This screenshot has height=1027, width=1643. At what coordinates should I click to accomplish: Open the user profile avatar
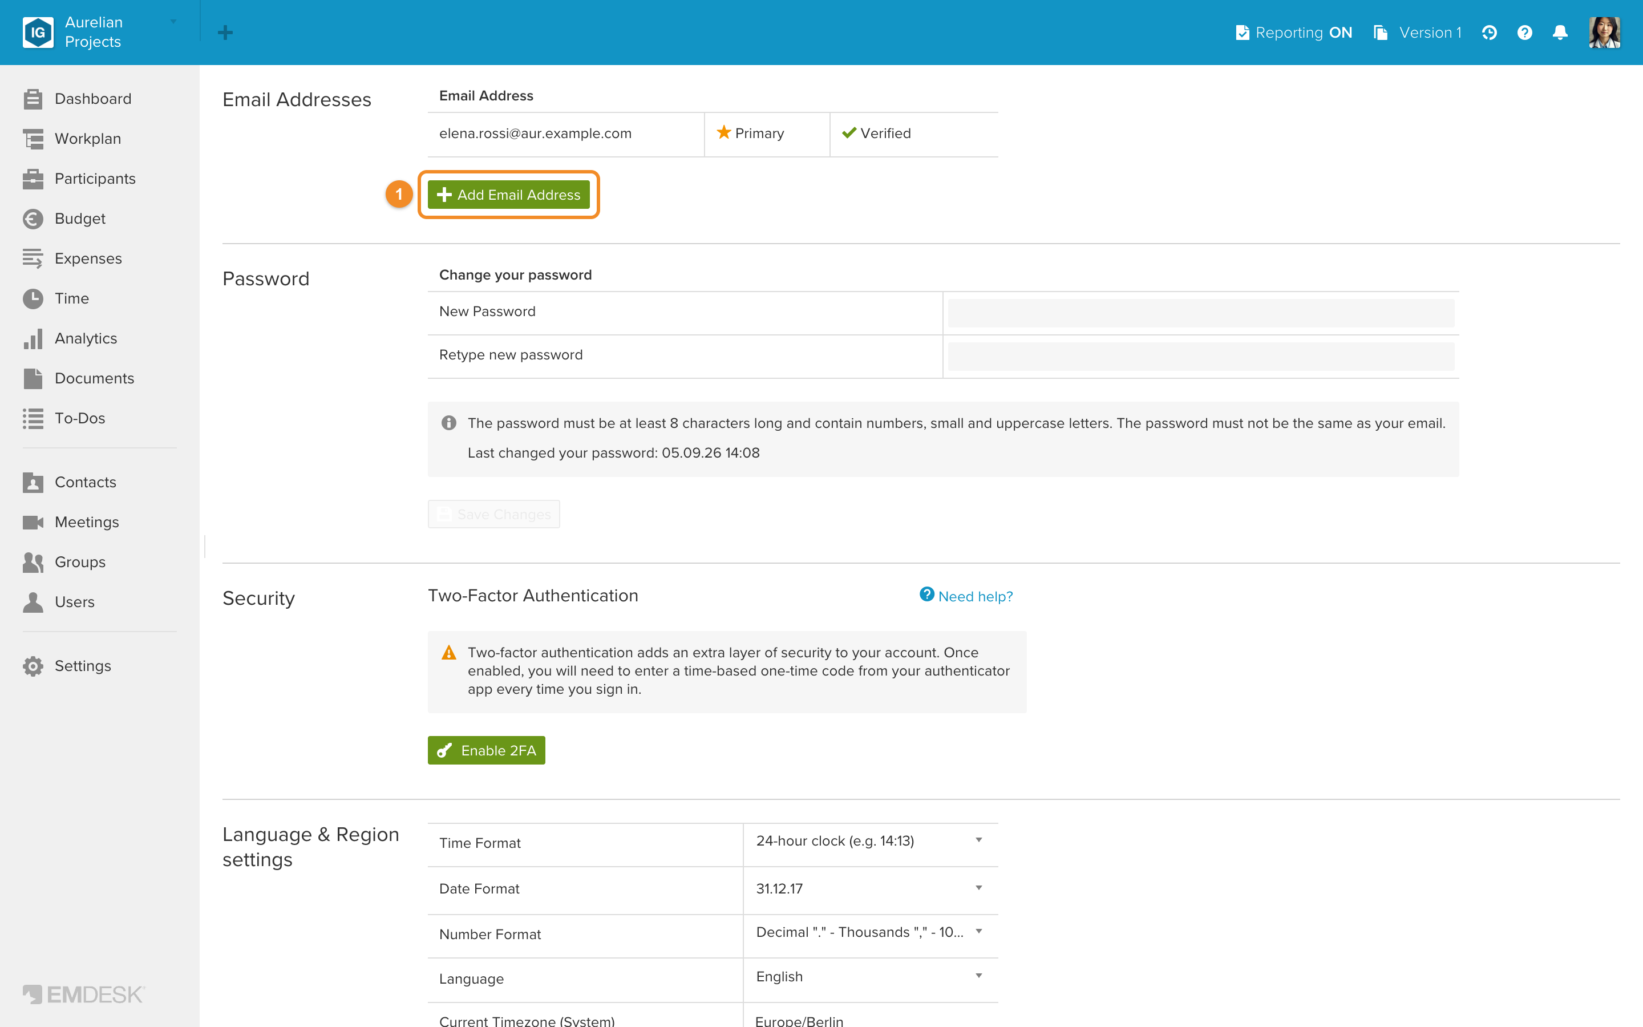click(x=1604, y=33)
